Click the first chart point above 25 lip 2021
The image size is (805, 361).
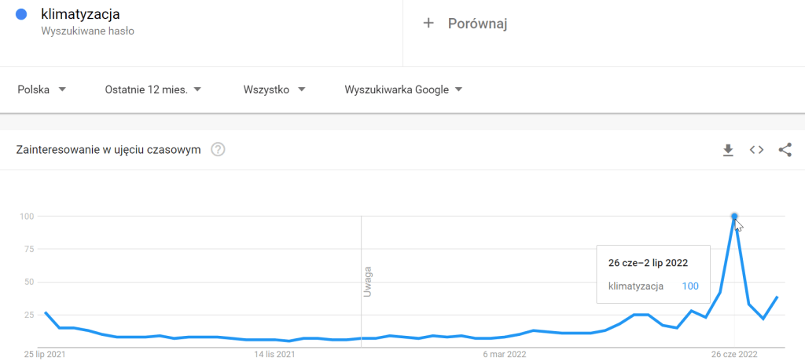46,312
